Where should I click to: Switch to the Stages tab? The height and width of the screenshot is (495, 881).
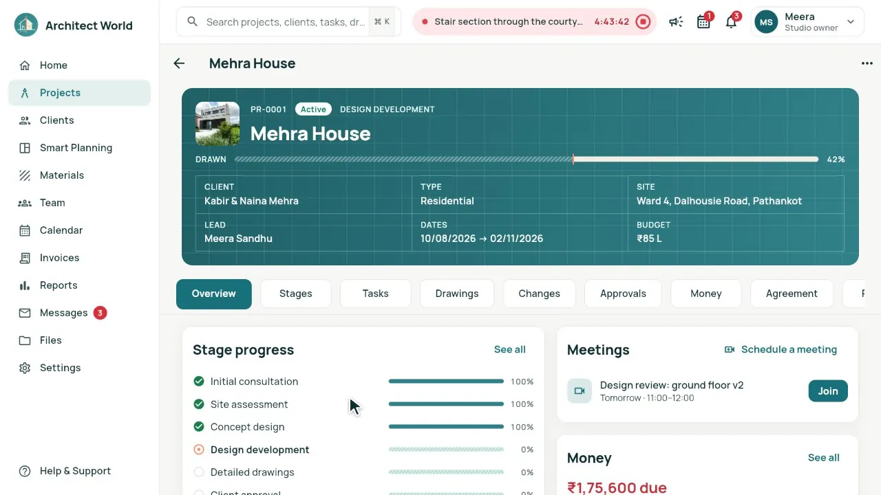tap(296, 294)
